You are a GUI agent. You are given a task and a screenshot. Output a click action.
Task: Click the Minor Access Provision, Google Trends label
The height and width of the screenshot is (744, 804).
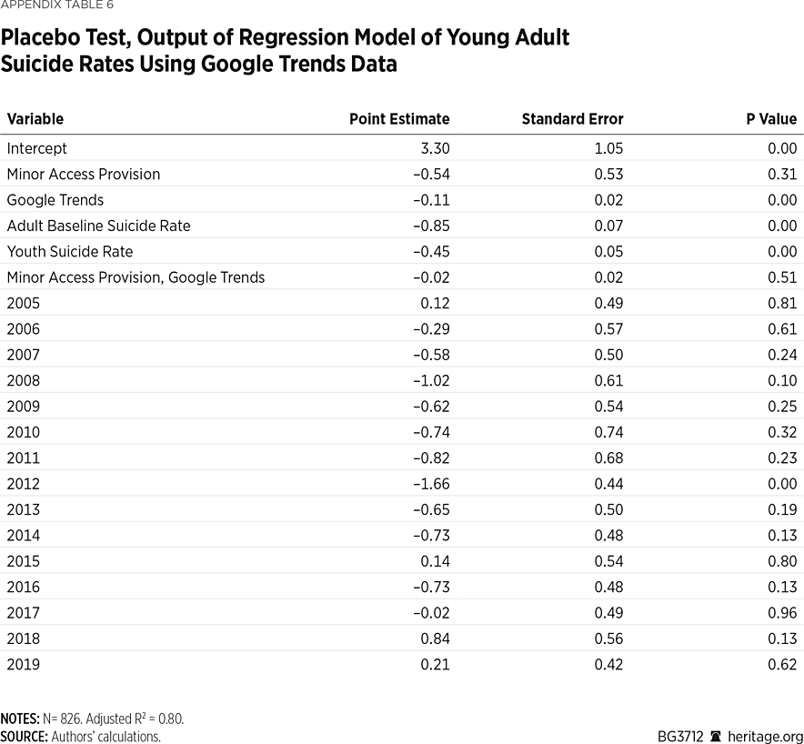click(136, 277)
